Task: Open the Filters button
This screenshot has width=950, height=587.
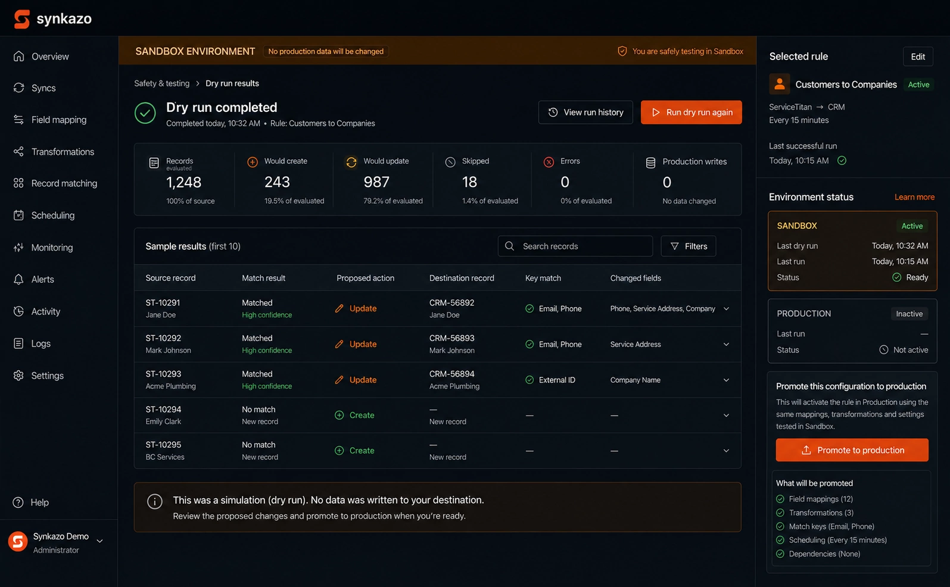Action: (x=689, y=246)
